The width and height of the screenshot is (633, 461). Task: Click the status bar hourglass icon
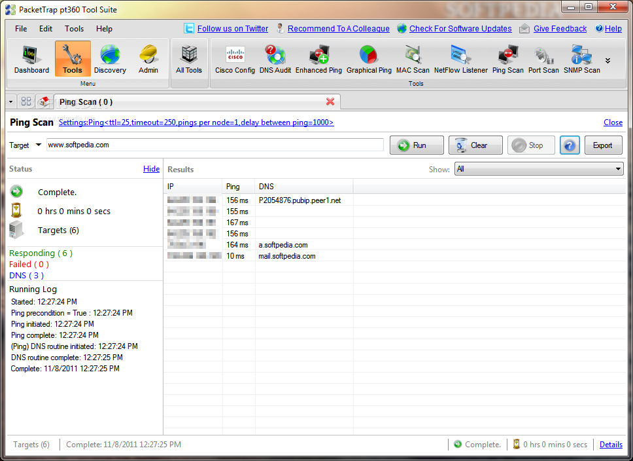517,444
